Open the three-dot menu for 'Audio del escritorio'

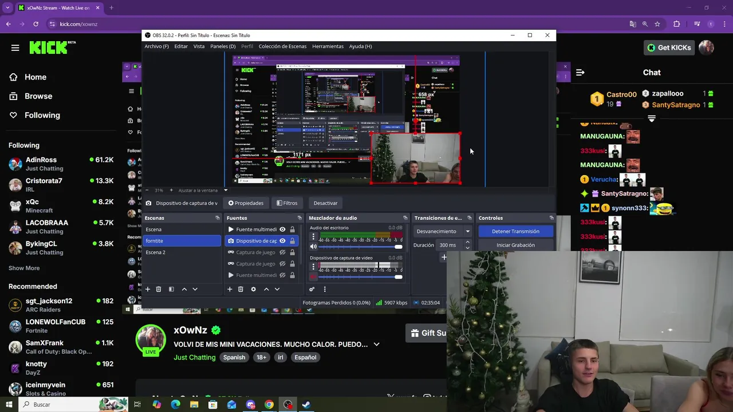coord(313,236)
